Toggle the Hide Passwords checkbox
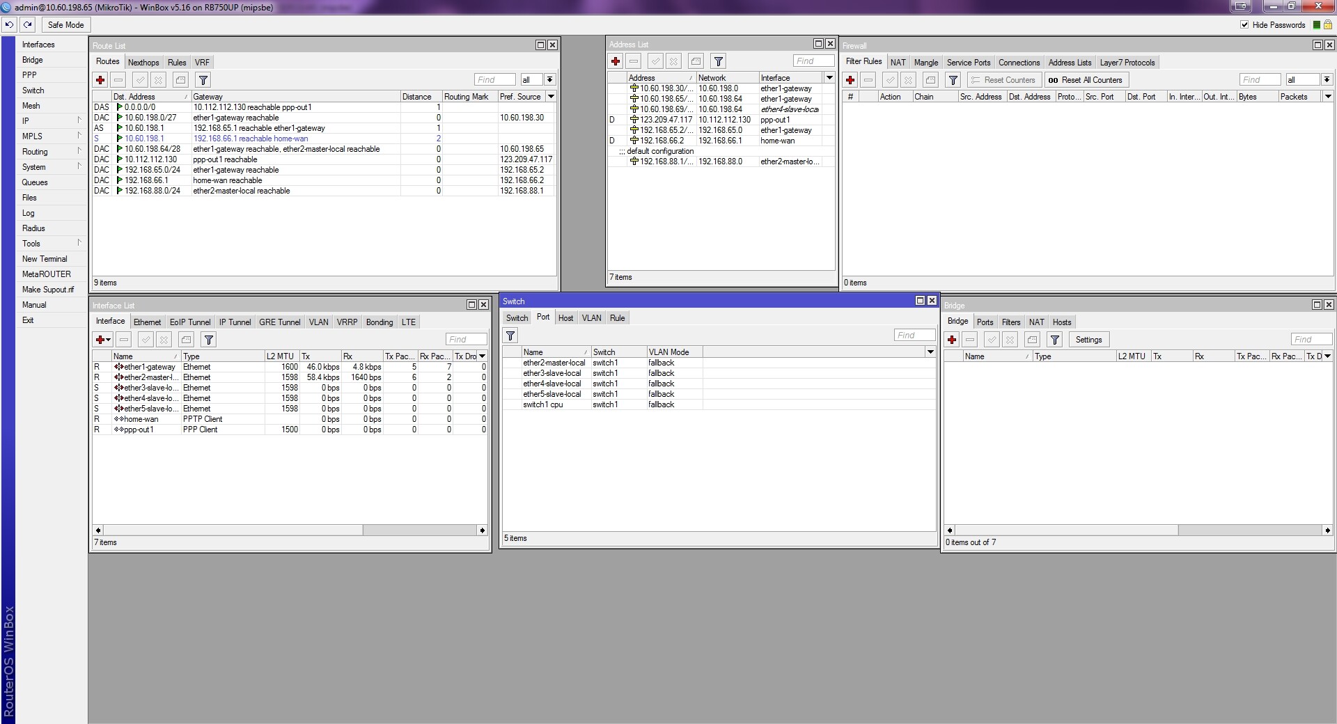The width and height of the screenshot is (1337, 724). (1244, 24)
